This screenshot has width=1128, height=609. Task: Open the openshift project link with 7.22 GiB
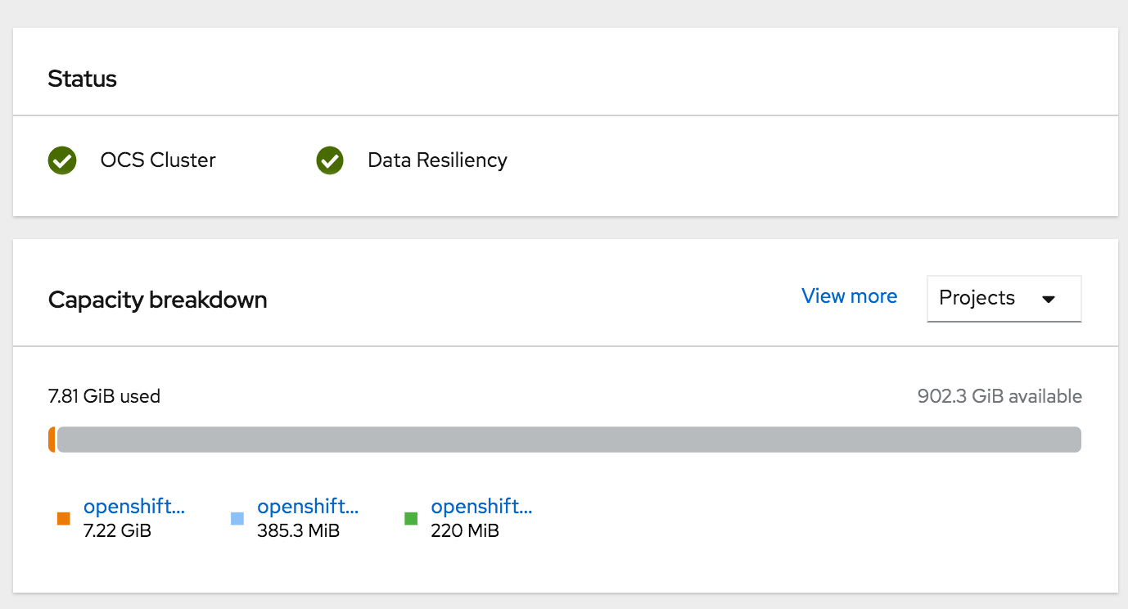(134, 507)
